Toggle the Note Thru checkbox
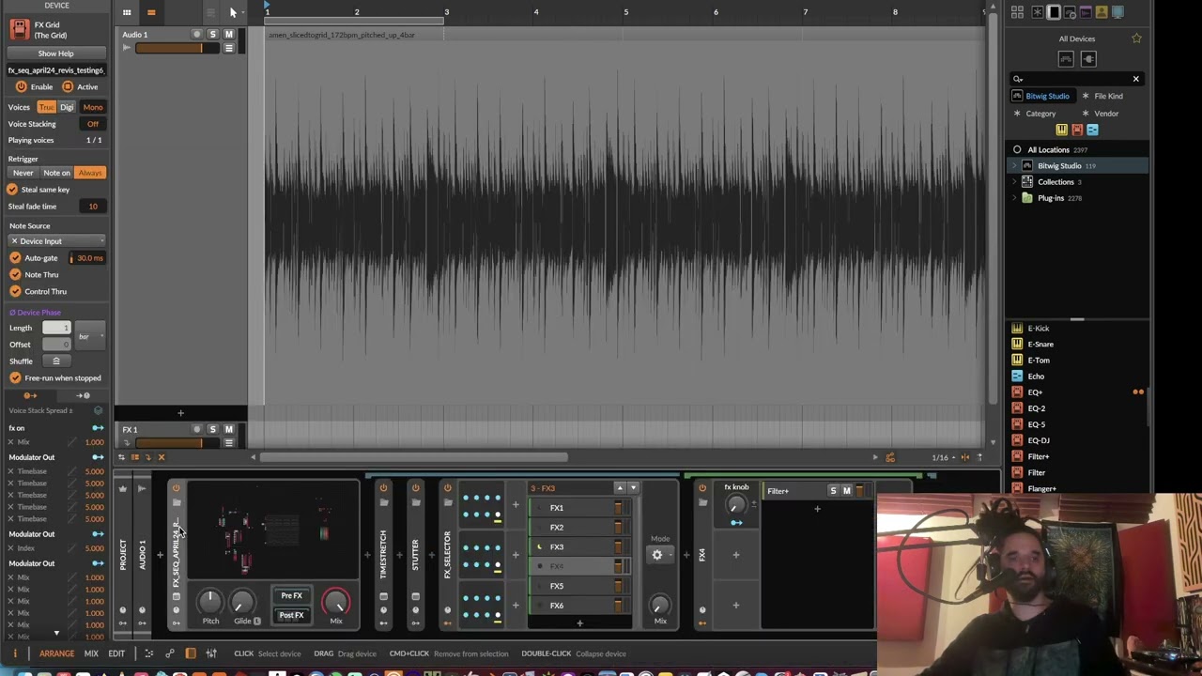Image resolution: width=1202 pixels, height=676 pixels. (x=15, y=275)
